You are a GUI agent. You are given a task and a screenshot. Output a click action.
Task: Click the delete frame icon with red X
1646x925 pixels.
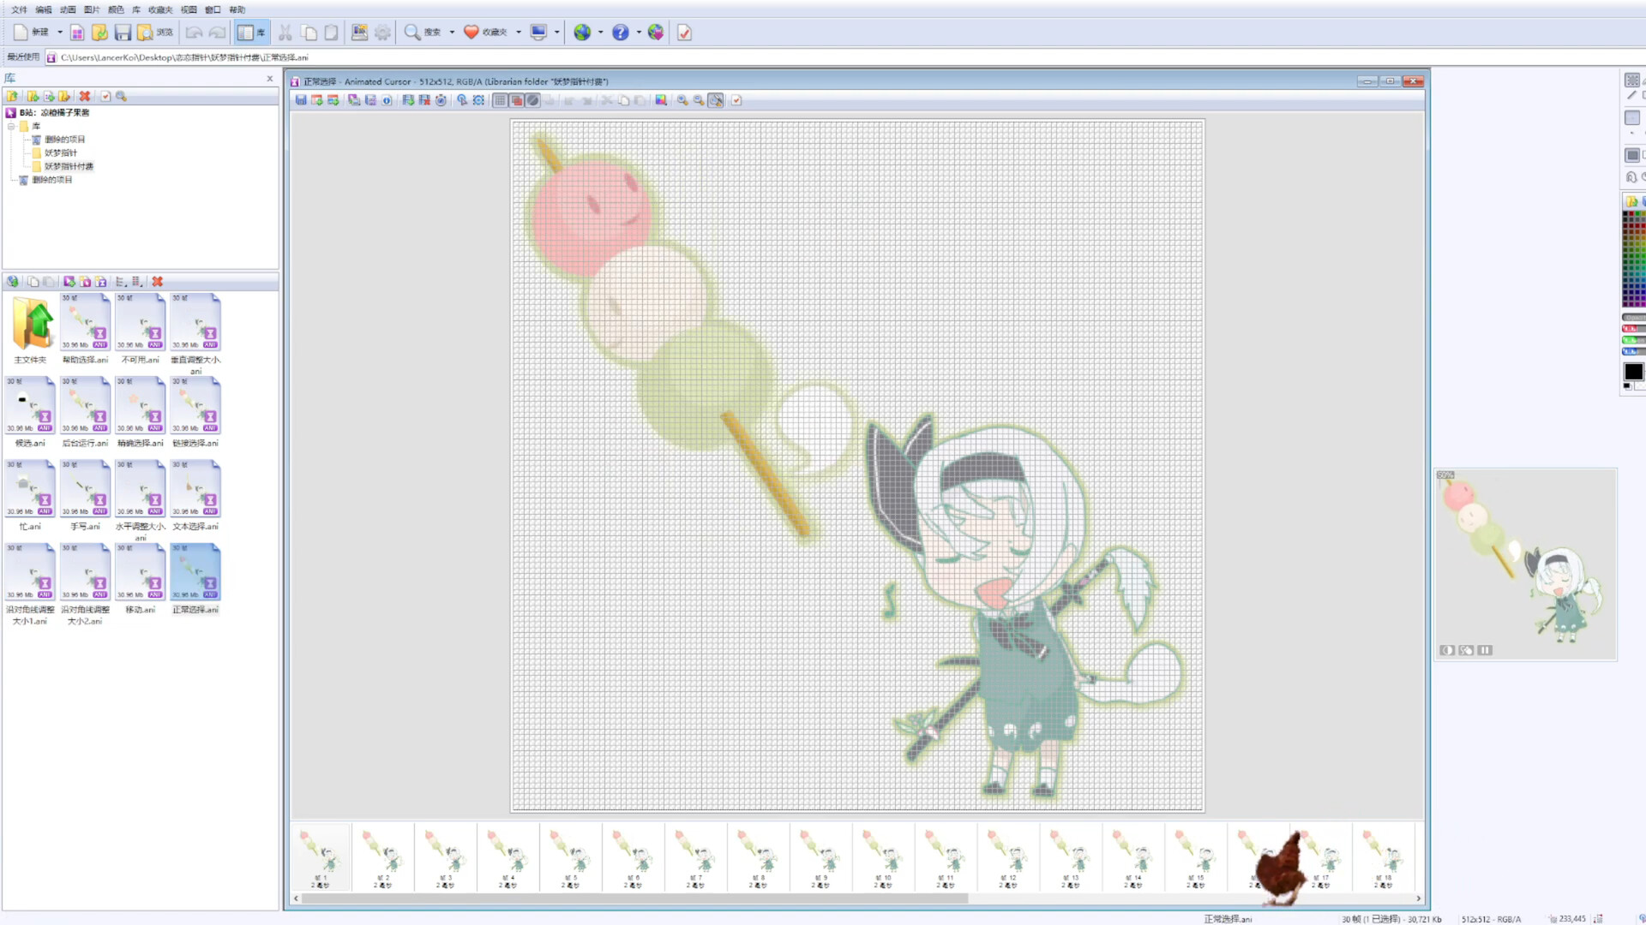pyautogui.click(x=425, y=100)
